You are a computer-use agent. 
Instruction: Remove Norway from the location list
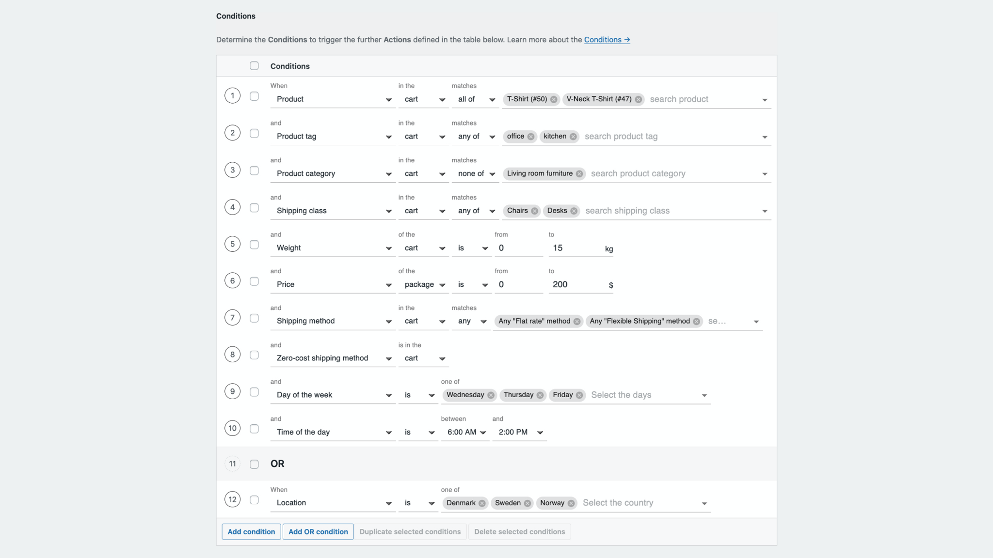tap(571, 503)
